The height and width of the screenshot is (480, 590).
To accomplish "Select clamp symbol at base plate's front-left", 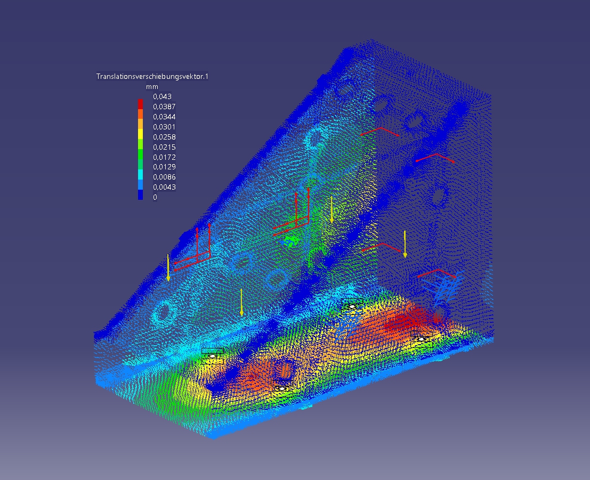I will coord(213,356).
